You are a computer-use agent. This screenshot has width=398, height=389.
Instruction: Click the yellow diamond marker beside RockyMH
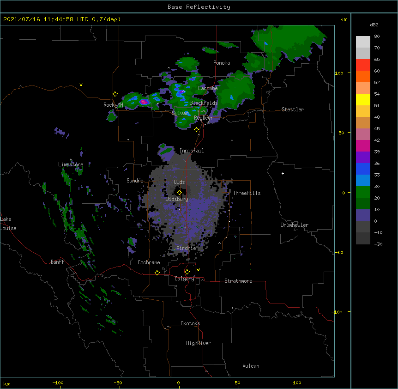click(115, 94)
